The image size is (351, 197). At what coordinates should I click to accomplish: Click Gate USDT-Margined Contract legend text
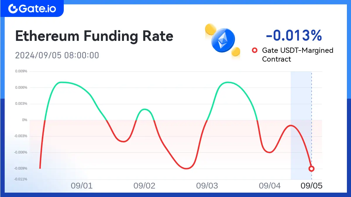(x=297, y=55)
